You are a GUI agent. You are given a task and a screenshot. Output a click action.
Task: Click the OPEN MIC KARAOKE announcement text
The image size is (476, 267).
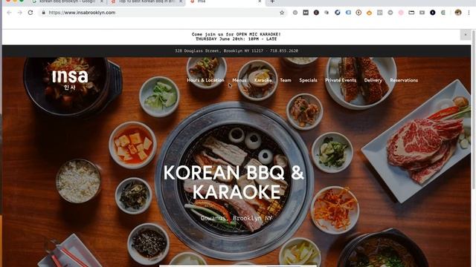coord(237,36)
